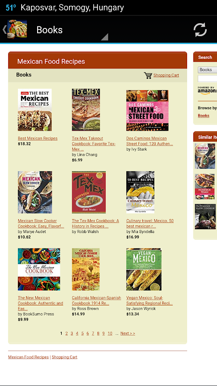
Task: Open the Homesick Texan similar item thumbnail
Action: pyautogui.click(x=205, y=187)
